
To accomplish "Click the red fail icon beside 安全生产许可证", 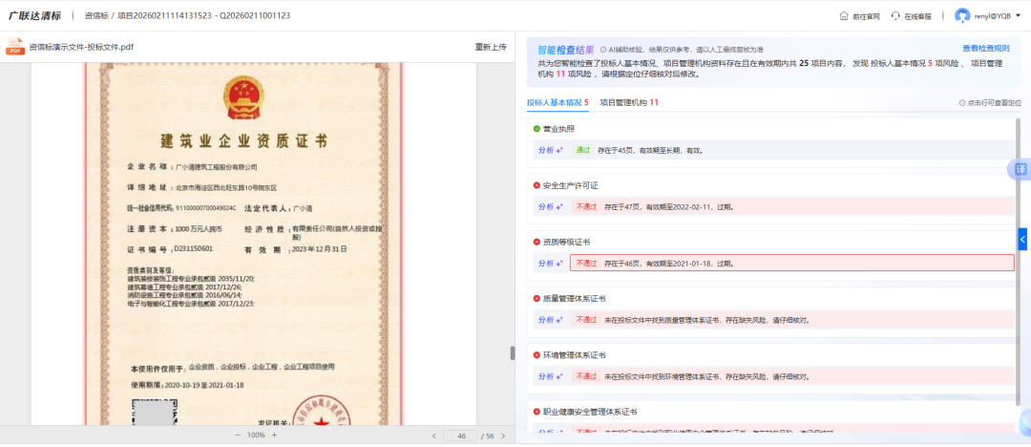I will [537, 185].
